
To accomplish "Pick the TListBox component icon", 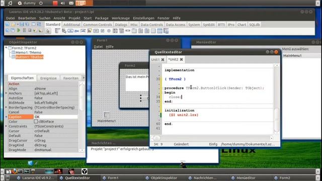I will [x=115, y=31].
